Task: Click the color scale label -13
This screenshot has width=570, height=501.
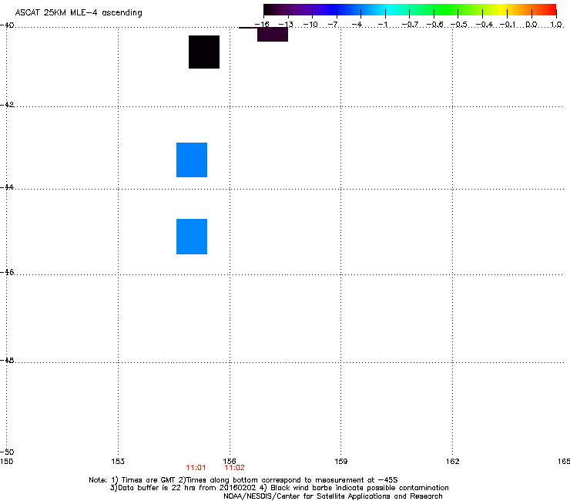Action: pyautogui.click(x=286, y=25)
